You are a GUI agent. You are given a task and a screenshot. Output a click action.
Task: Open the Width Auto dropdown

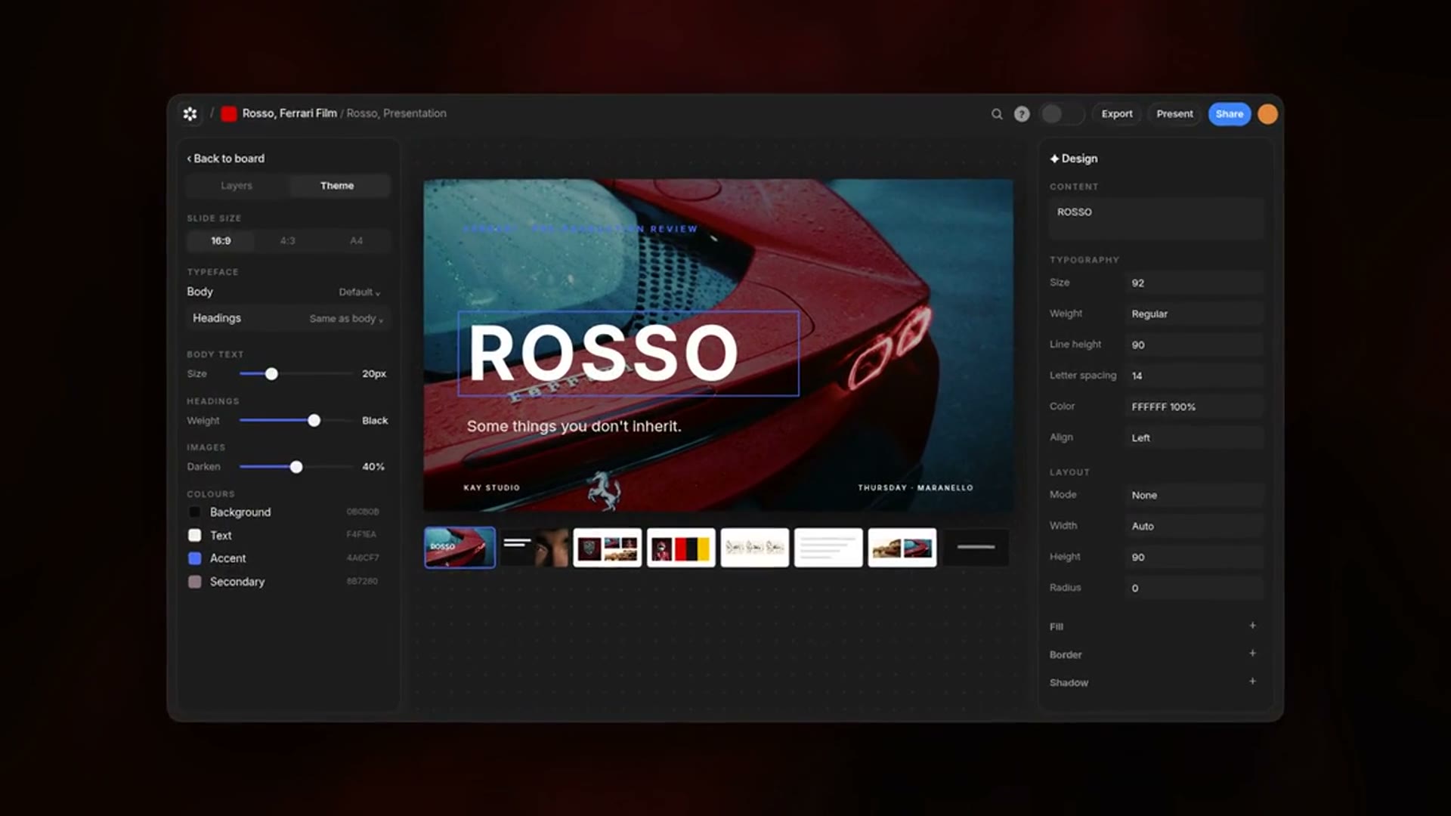1194,526
